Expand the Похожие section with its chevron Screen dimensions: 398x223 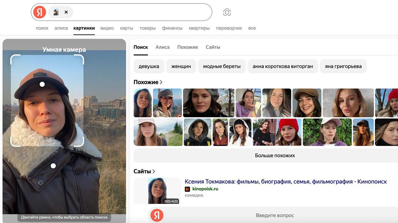(161, 82)
